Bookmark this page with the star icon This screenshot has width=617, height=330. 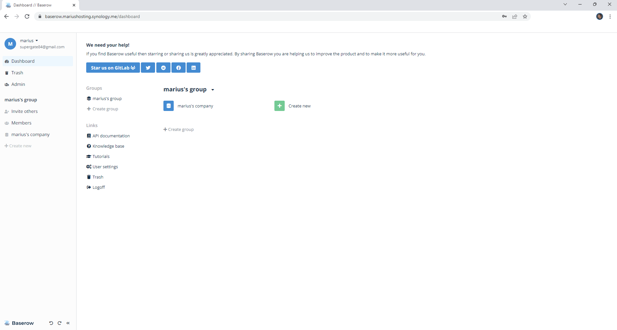tap(525, 16)
